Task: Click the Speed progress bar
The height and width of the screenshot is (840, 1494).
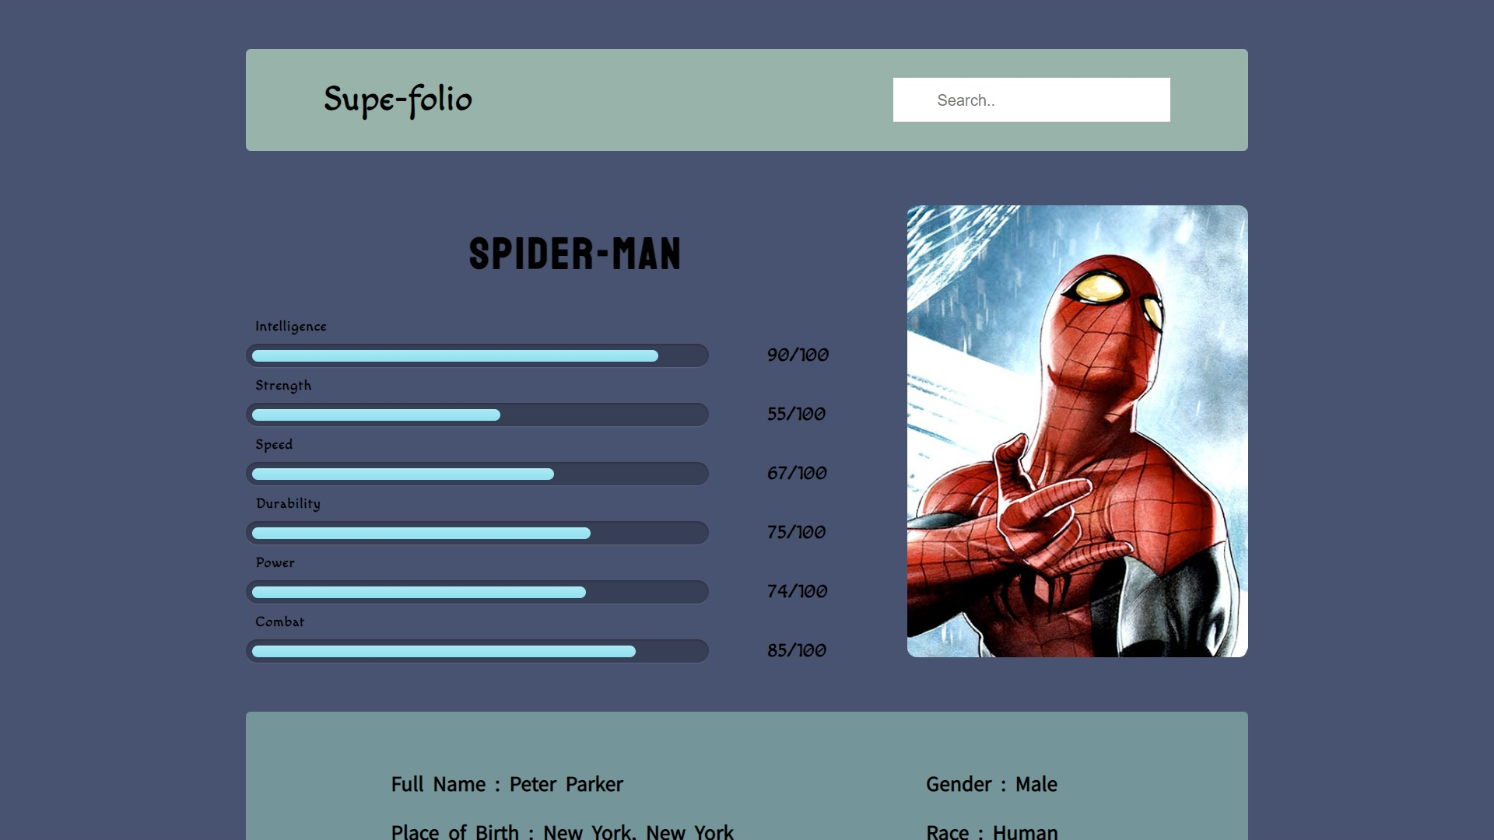Action: click(x=477, y=473)
